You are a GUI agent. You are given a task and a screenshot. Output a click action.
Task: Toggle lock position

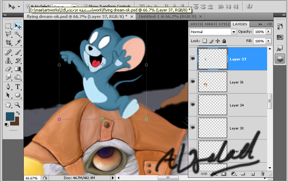[218, 41]
